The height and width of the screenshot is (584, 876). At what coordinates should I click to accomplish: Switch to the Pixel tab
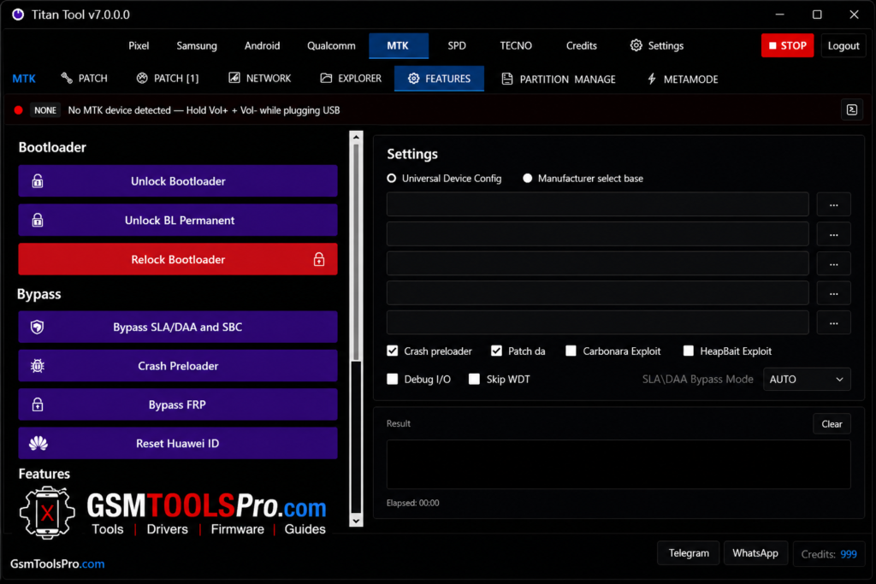click(139, 46)
